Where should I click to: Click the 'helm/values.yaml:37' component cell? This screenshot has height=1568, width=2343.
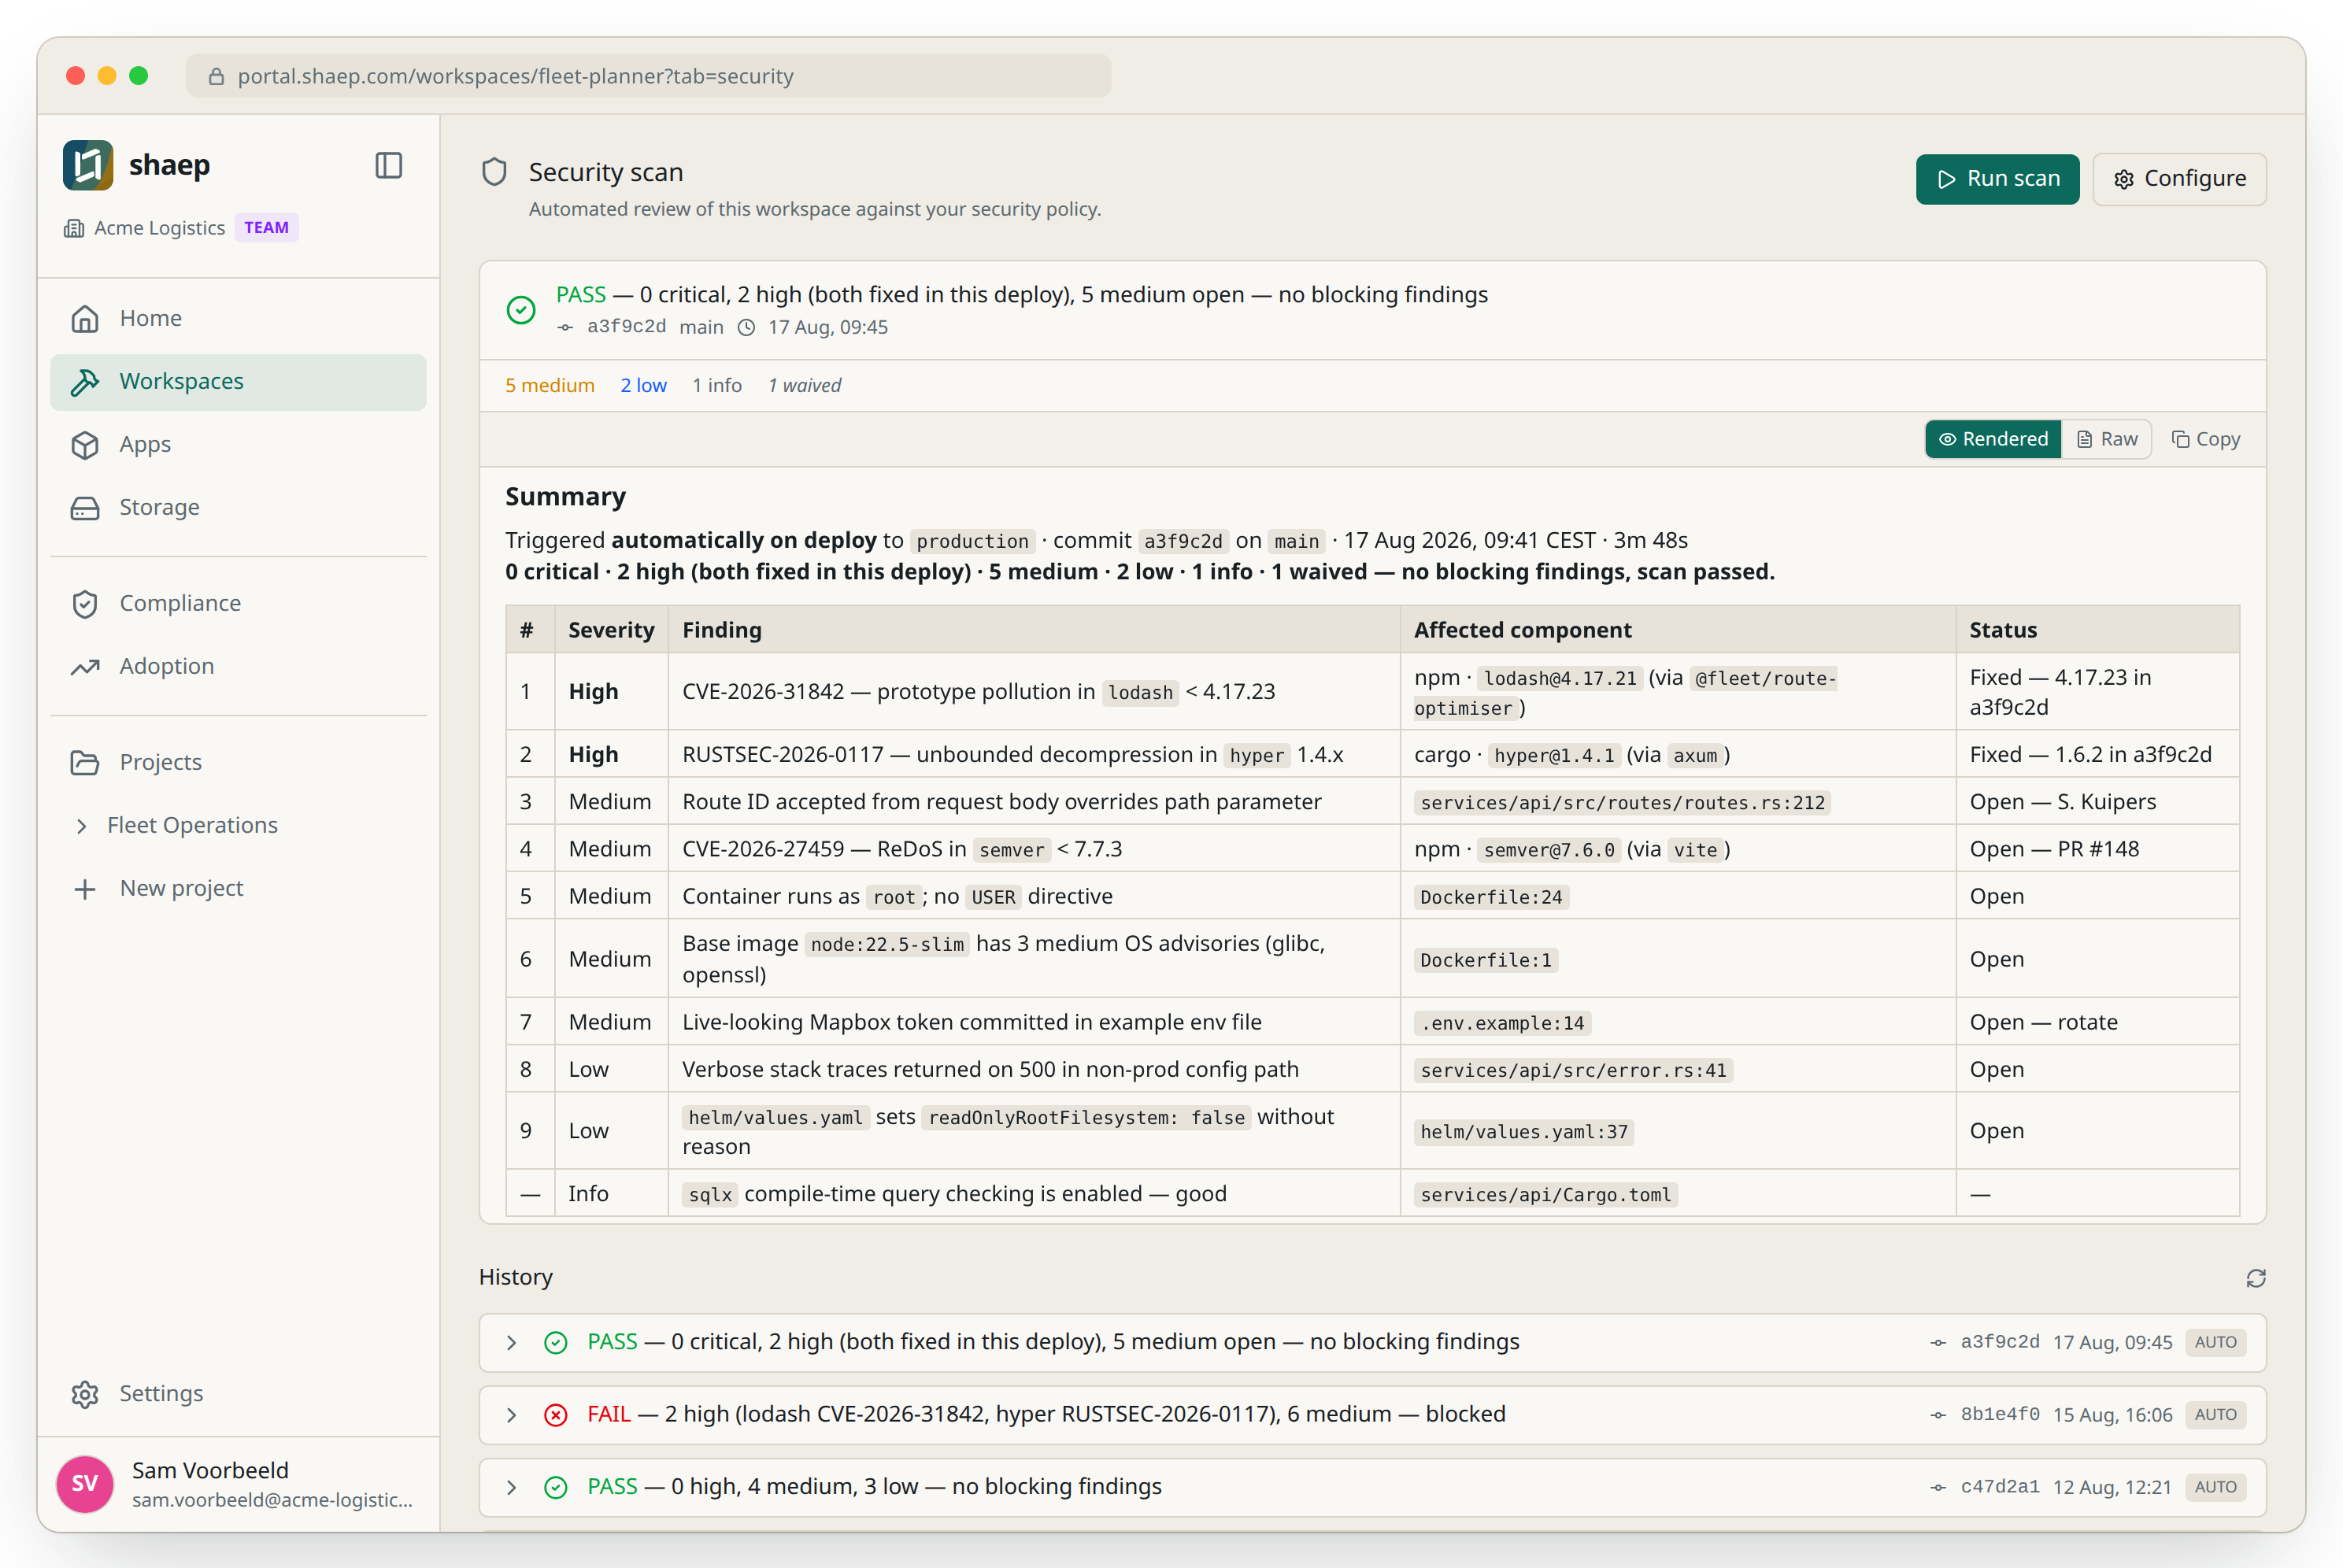(x=1677, y=1131)
